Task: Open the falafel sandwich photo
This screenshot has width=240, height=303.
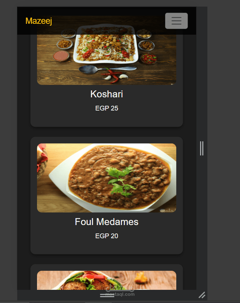Action: click(x=107, y=280)
